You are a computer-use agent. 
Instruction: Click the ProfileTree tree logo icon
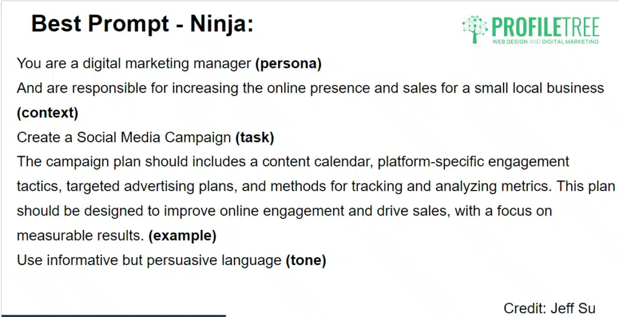click(x=475, y=29)
